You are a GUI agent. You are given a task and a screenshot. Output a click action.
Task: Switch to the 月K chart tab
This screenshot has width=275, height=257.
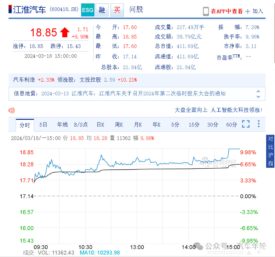tap(138, 125)
